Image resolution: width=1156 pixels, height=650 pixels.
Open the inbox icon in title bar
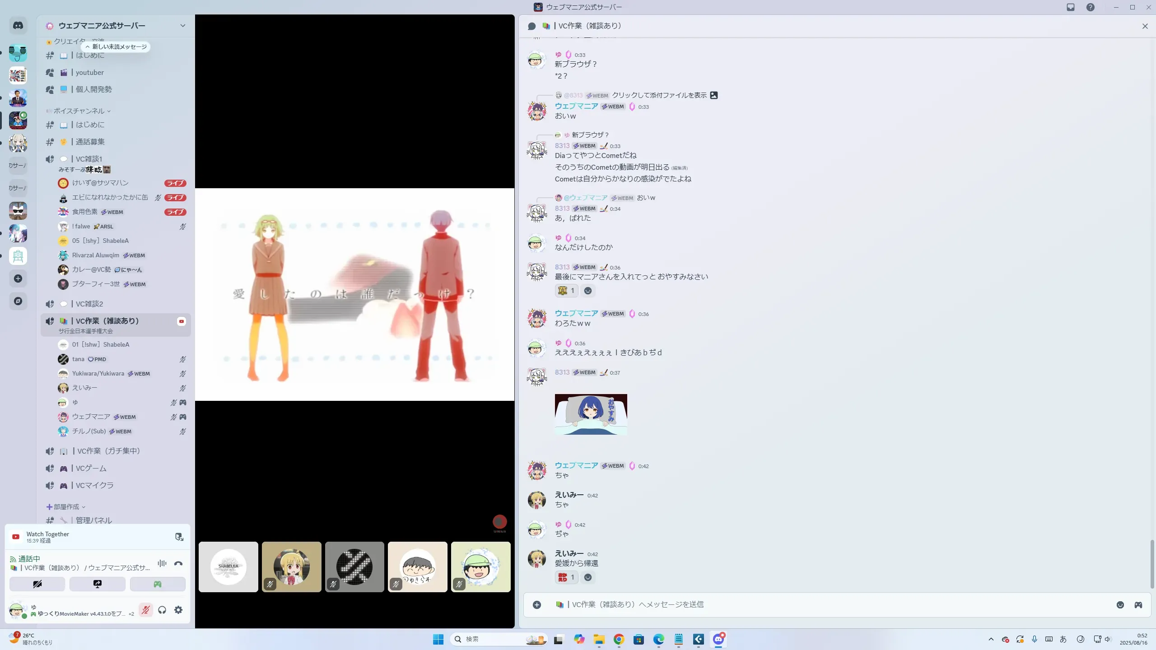1071,7
